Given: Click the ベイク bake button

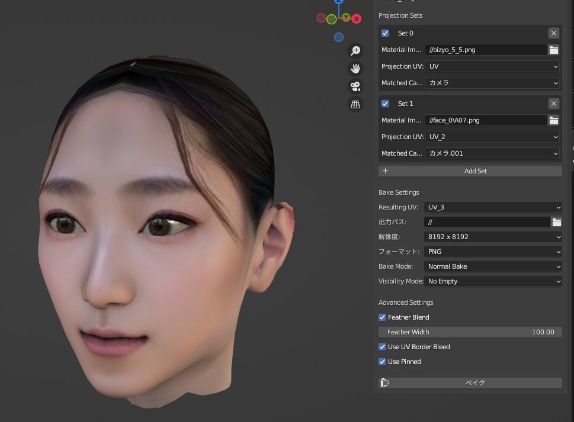Looking at the screenshot, I should (470, 383).
